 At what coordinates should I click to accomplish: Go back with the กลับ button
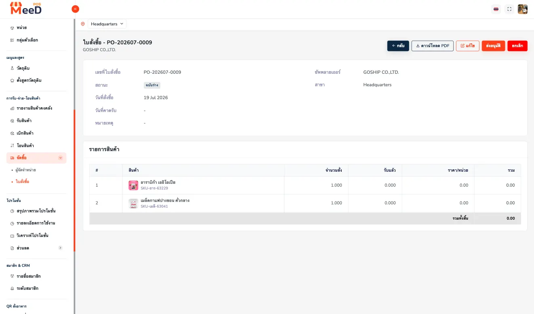coord(398,46)
